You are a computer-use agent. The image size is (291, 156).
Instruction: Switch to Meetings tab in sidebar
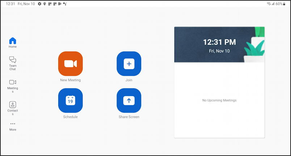pyautogui.click(x=13, y=86)
